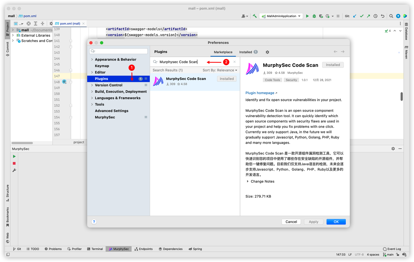Screen dimensions: 414x262
Task: Open the MallAdminApplication run configuration dropdown
Action: (281, 16)
